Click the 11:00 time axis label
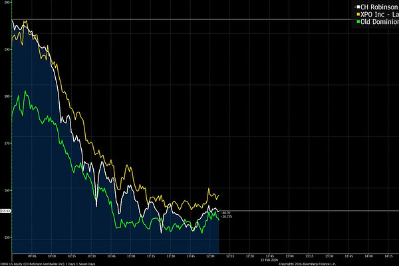 tap(131, 256)
